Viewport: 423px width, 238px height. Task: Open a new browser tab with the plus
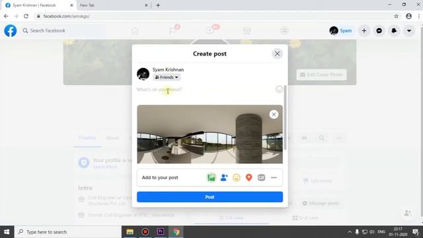tap(158, 5)
